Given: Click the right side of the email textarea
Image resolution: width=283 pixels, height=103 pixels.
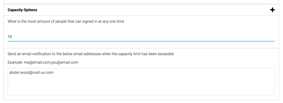Looking at the screenshot, I should tap(262, 82).
